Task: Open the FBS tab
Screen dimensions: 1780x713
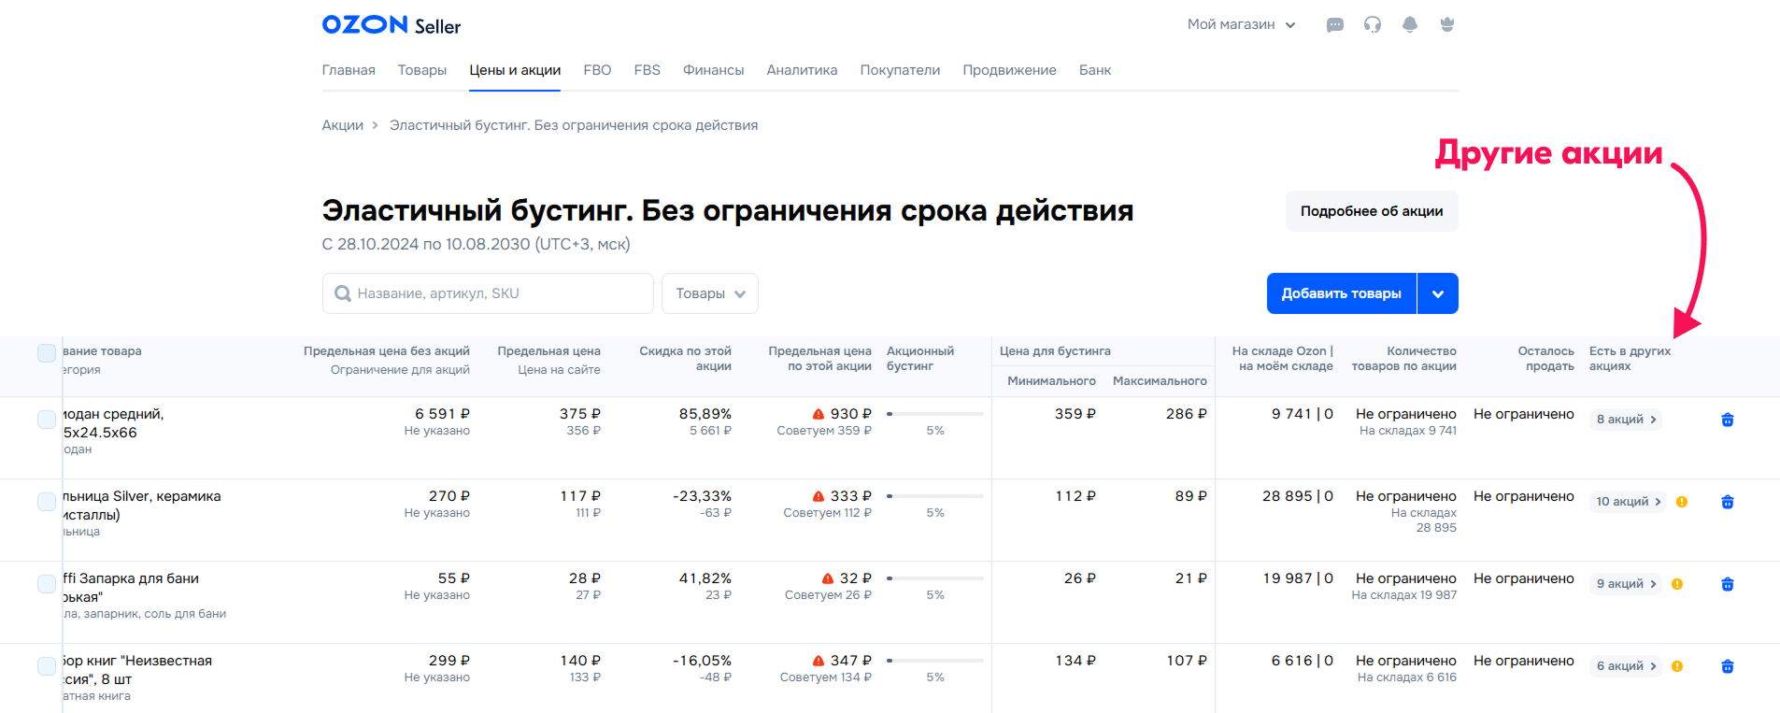Action: 647,70
